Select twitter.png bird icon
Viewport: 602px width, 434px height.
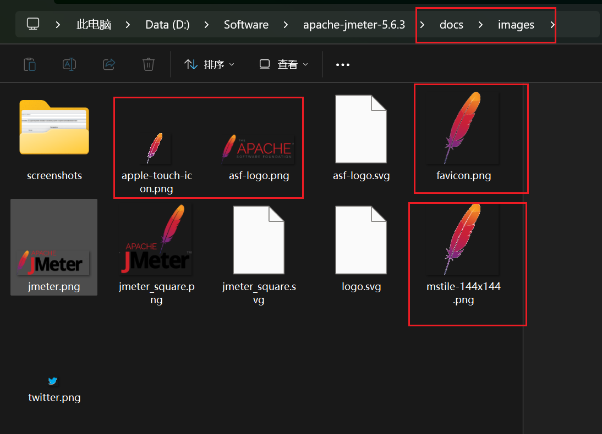click(x=53, y=381)
